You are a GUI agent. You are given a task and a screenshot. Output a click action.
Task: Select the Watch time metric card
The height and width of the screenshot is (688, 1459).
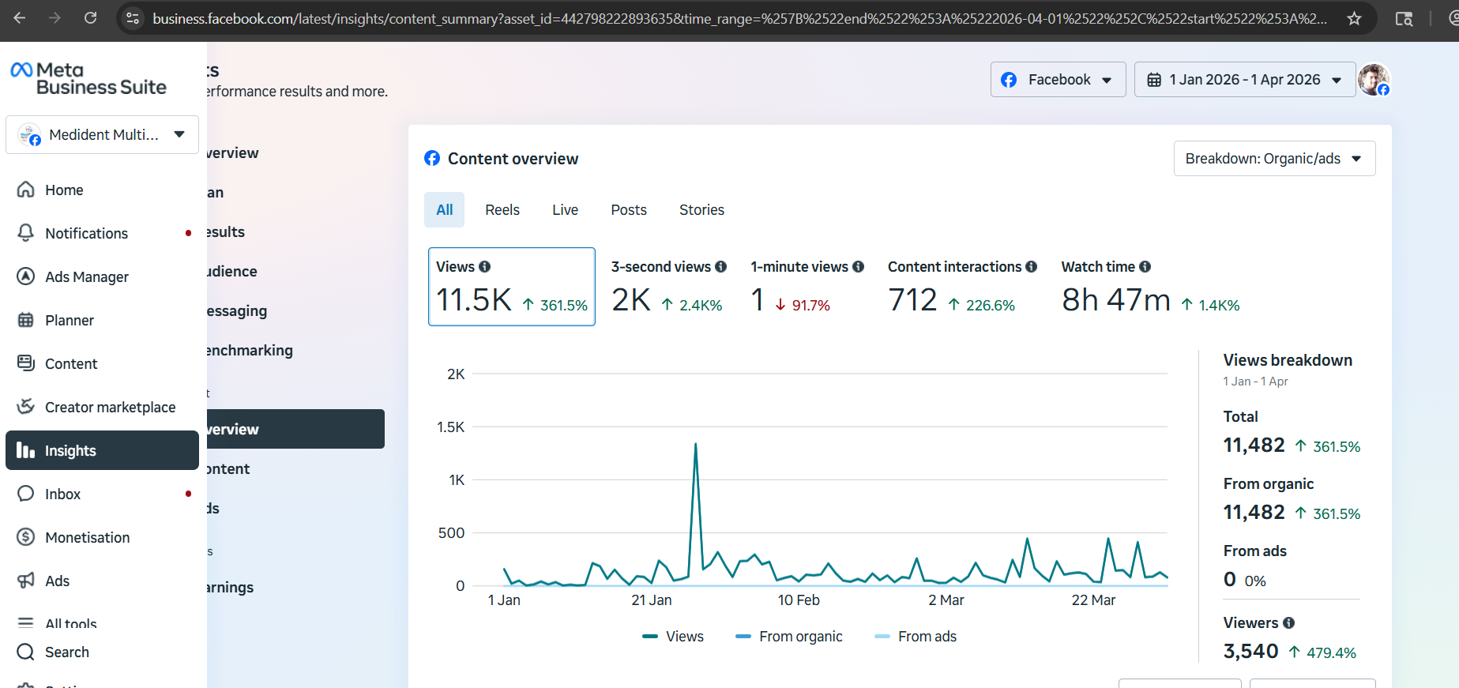1151,287
